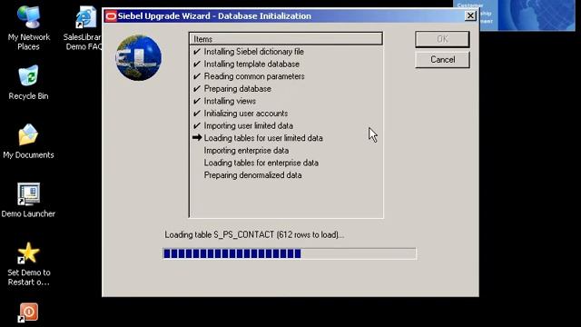Click the checkmark beside Importing user limited data

(197, 125)
